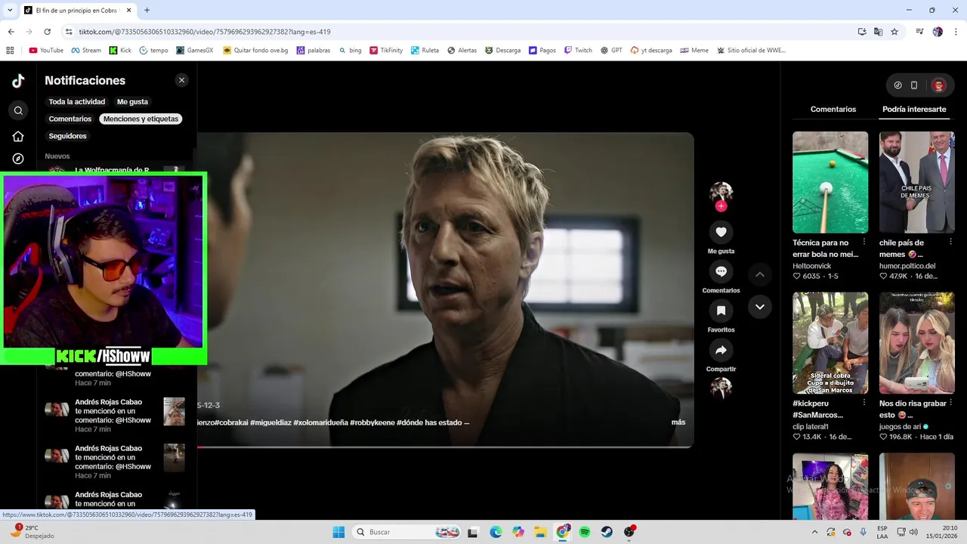Select 'Menciones y etiquetas' filter
967x544 pixels.
coord(141,119)
